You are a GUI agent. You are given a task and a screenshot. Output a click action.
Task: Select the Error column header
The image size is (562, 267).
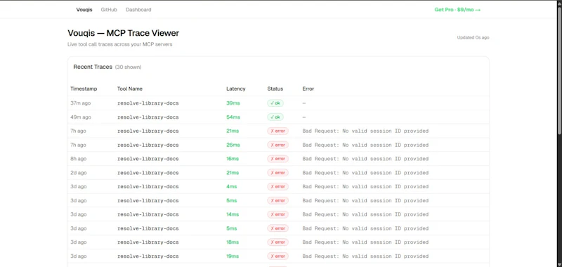point(308,89)
